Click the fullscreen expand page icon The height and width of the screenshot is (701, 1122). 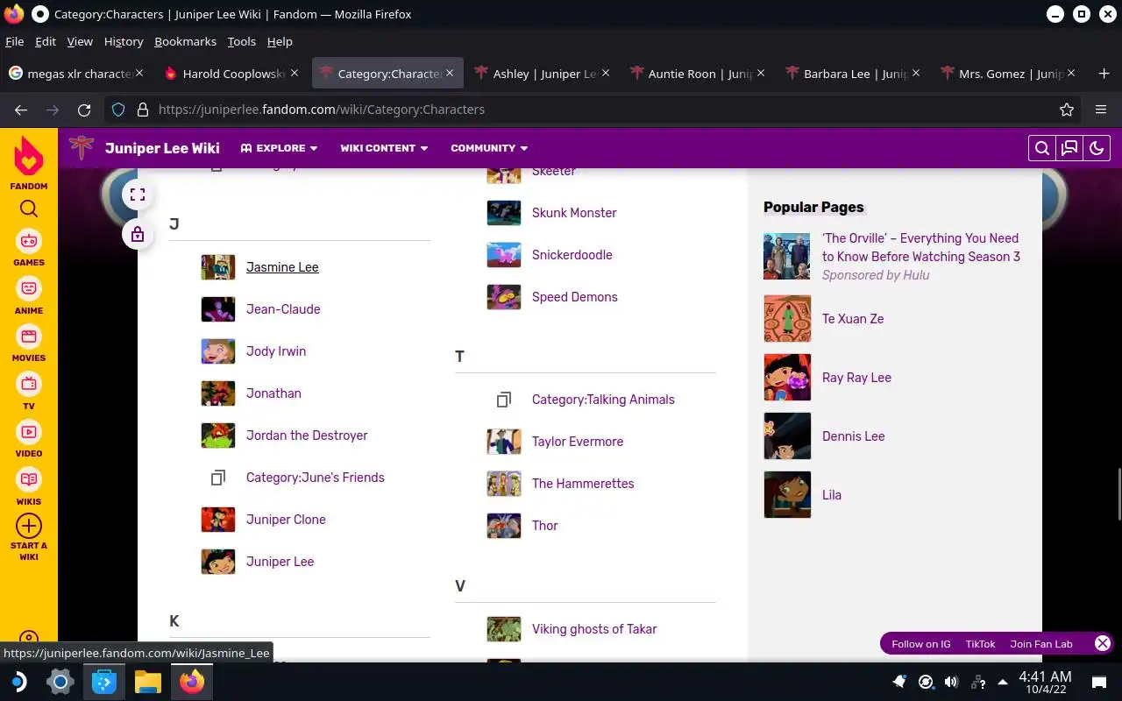tap(138, 195)
